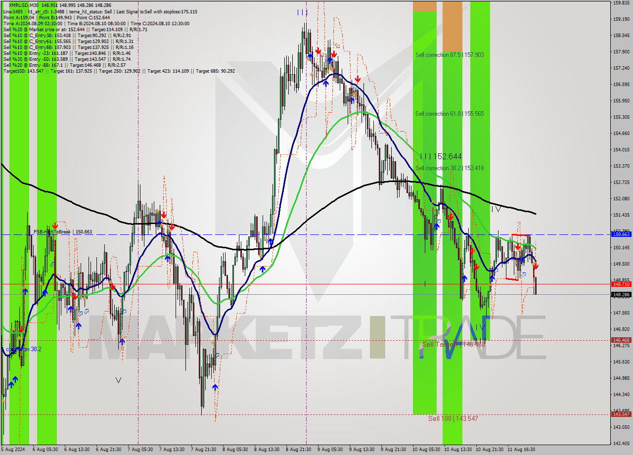Screen dimensions: 633x455
Task: Click the 145.630 price axis label
Action: click(x=621, y=362)
